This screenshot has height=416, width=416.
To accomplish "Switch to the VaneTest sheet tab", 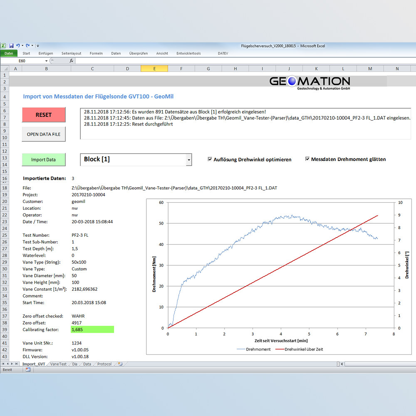I will [58, 364].
